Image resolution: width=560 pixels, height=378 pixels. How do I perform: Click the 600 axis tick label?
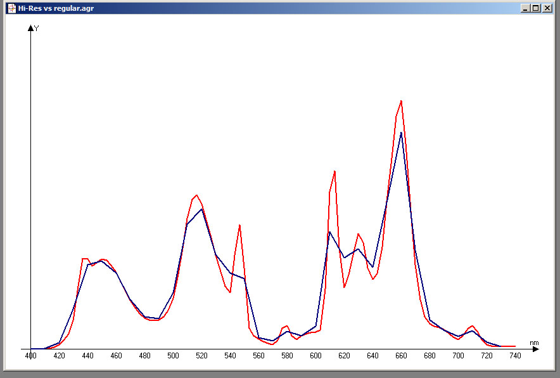pyautogui.click(x=315, y=355)
